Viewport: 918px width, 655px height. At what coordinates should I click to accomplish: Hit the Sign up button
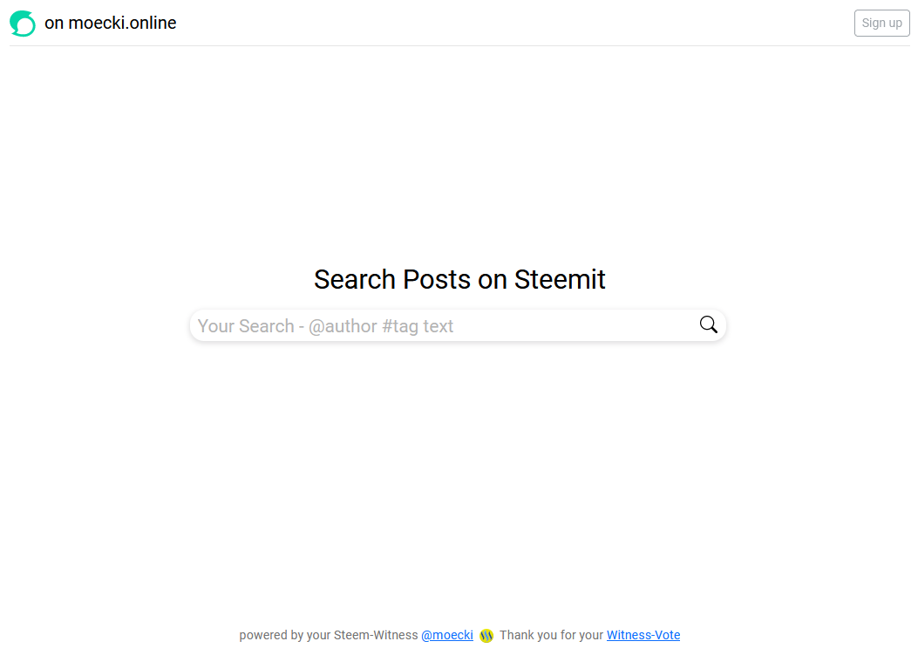(881, 24)
